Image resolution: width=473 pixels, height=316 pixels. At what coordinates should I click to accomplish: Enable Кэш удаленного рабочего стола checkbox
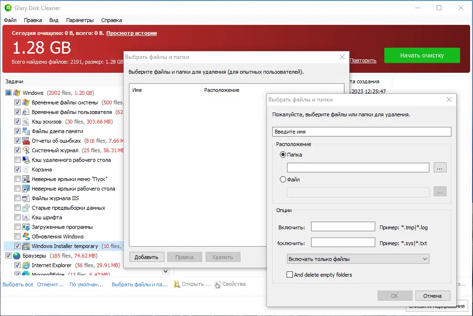(18, 160)
